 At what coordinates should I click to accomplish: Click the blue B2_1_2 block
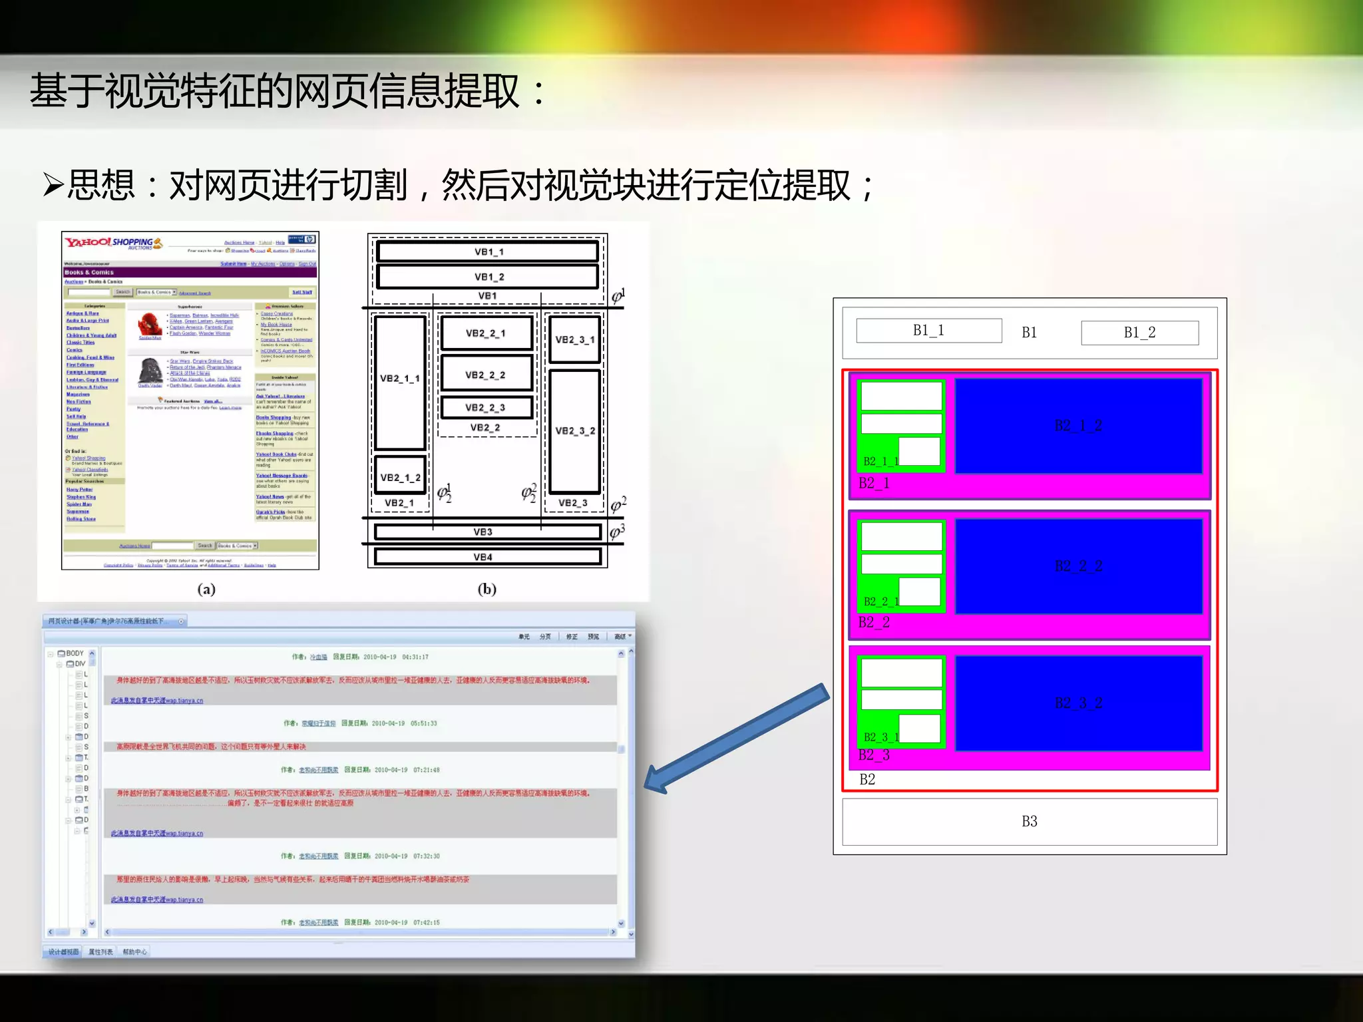[x=1079, y=426]
